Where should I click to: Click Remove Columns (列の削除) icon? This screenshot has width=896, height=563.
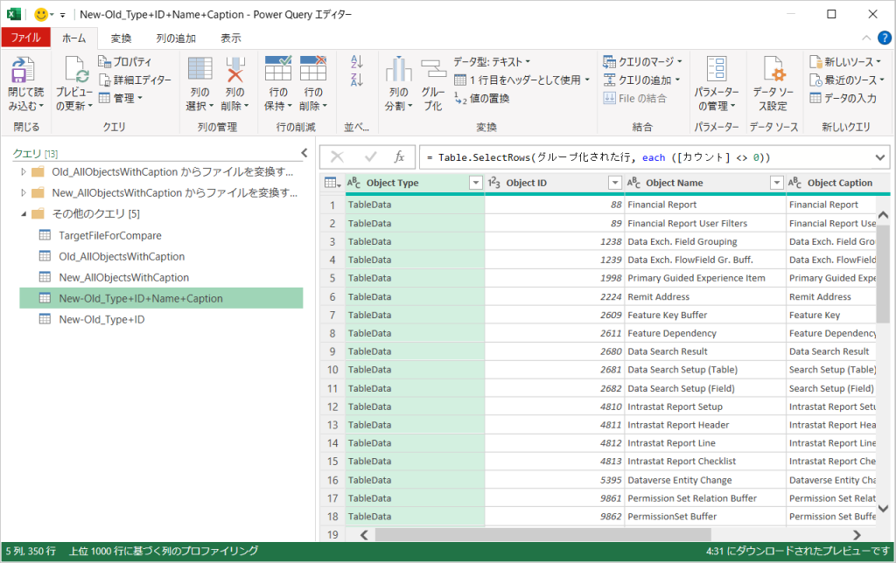point(234,70)
